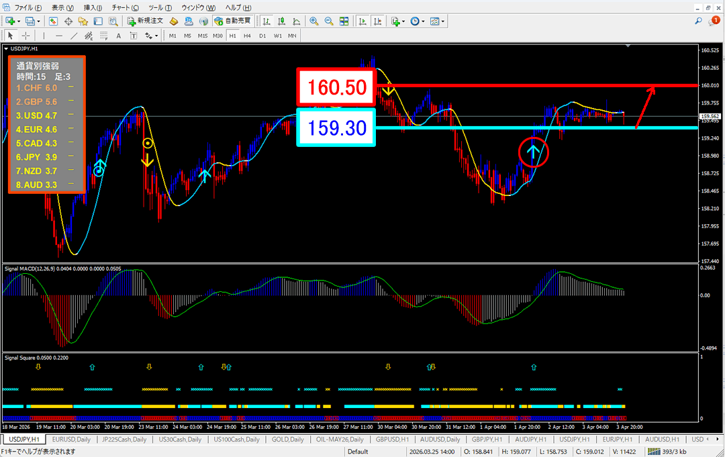725x457 pixels.
Task: Open the Market Watch window icon
Action: tap(54, 21)
